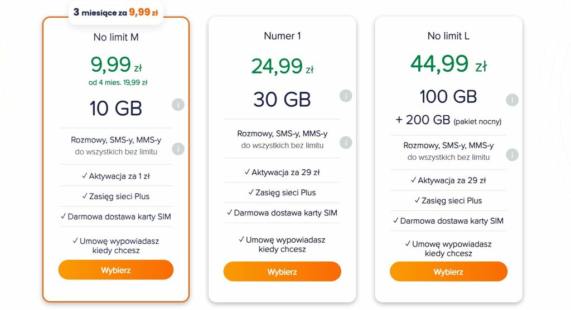The height and width of the screenshot is (310, 571).
Task: Pick No limit L plan Wybierz button
Action: point(448,272)
